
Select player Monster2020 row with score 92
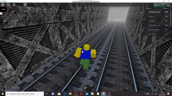(157, 30)
